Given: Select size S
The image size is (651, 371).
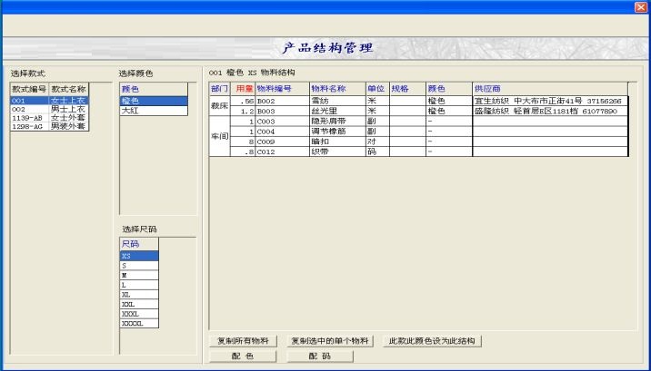Looking at the screenshot, I should tap(139, 266).
